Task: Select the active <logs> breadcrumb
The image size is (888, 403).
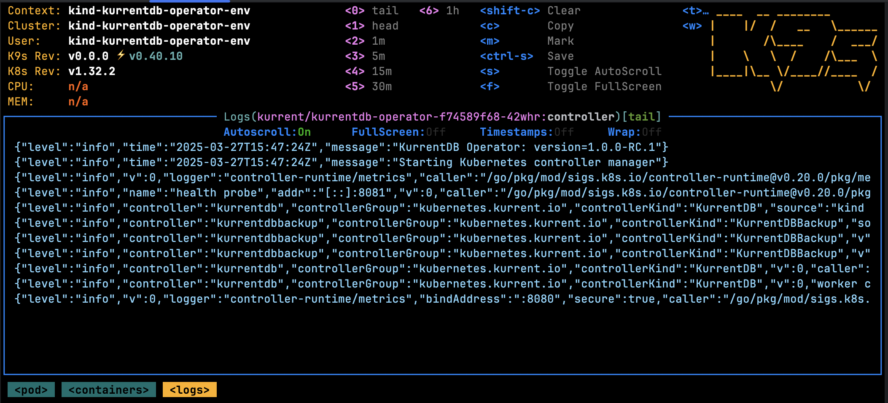Action: [x=189, y=390]
